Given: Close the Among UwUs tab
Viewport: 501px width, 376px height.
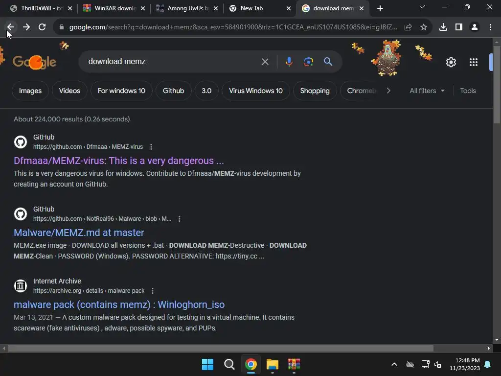Looking at the screenshot, I should pyautogui.click(x=216, y=8).
